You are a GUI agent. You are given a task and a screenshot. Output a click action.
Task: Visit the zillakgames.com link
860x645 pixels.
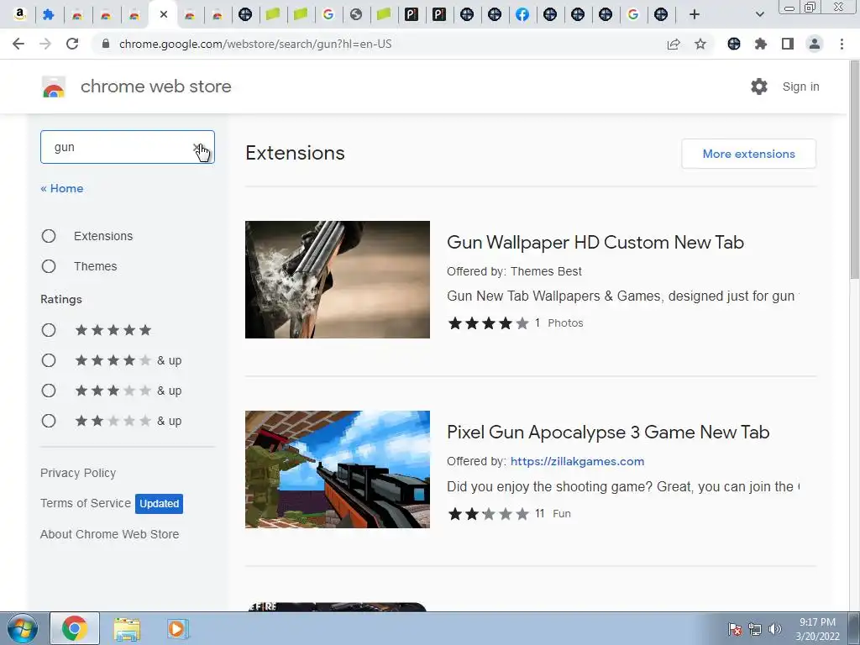click(x=577, y=461)
